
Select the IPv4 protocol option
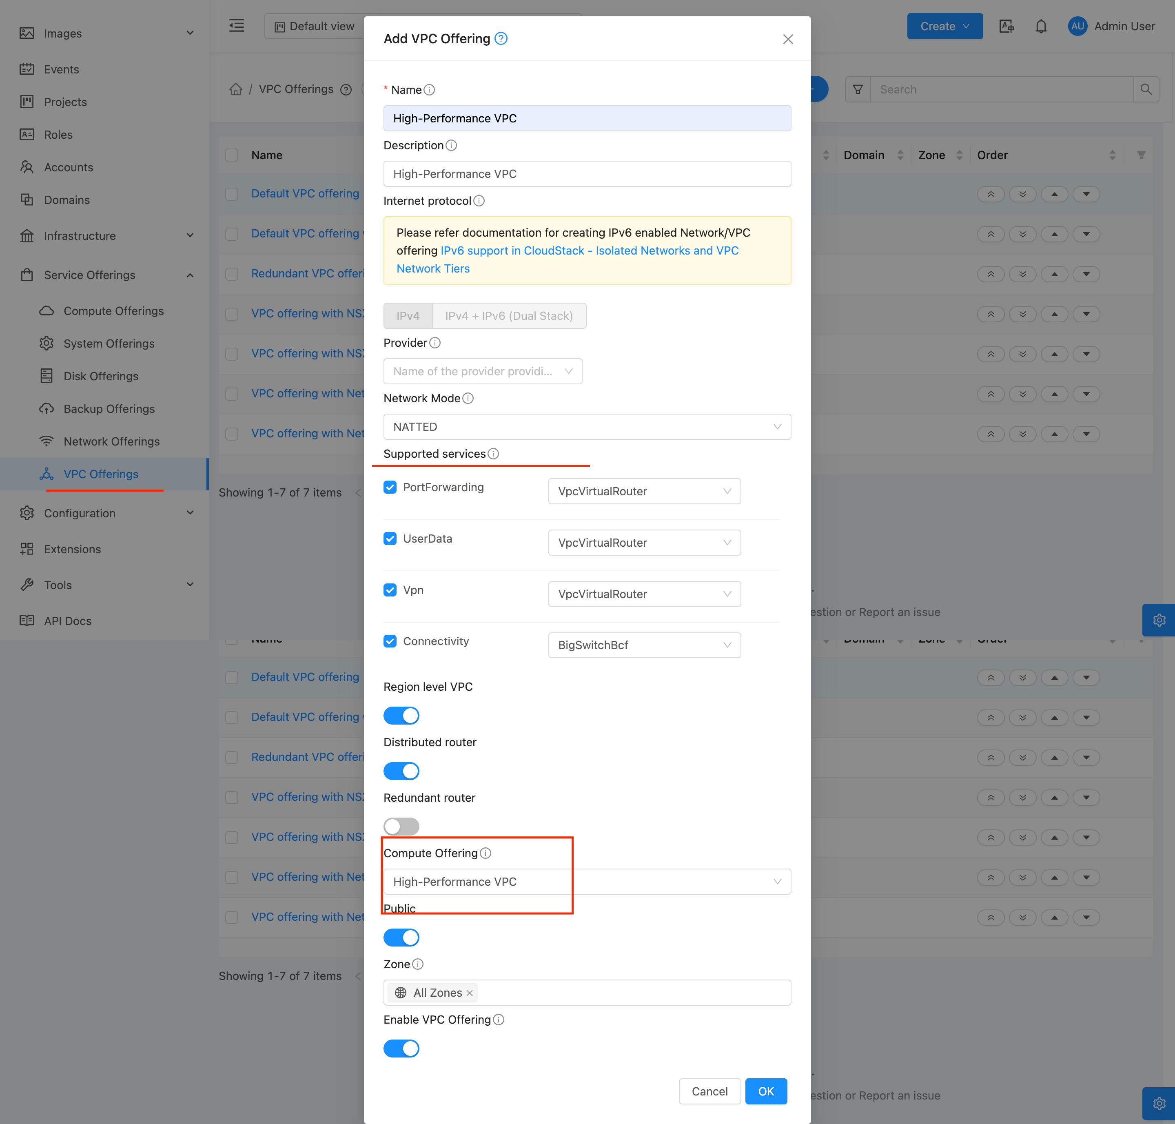(x=408, y=316)
